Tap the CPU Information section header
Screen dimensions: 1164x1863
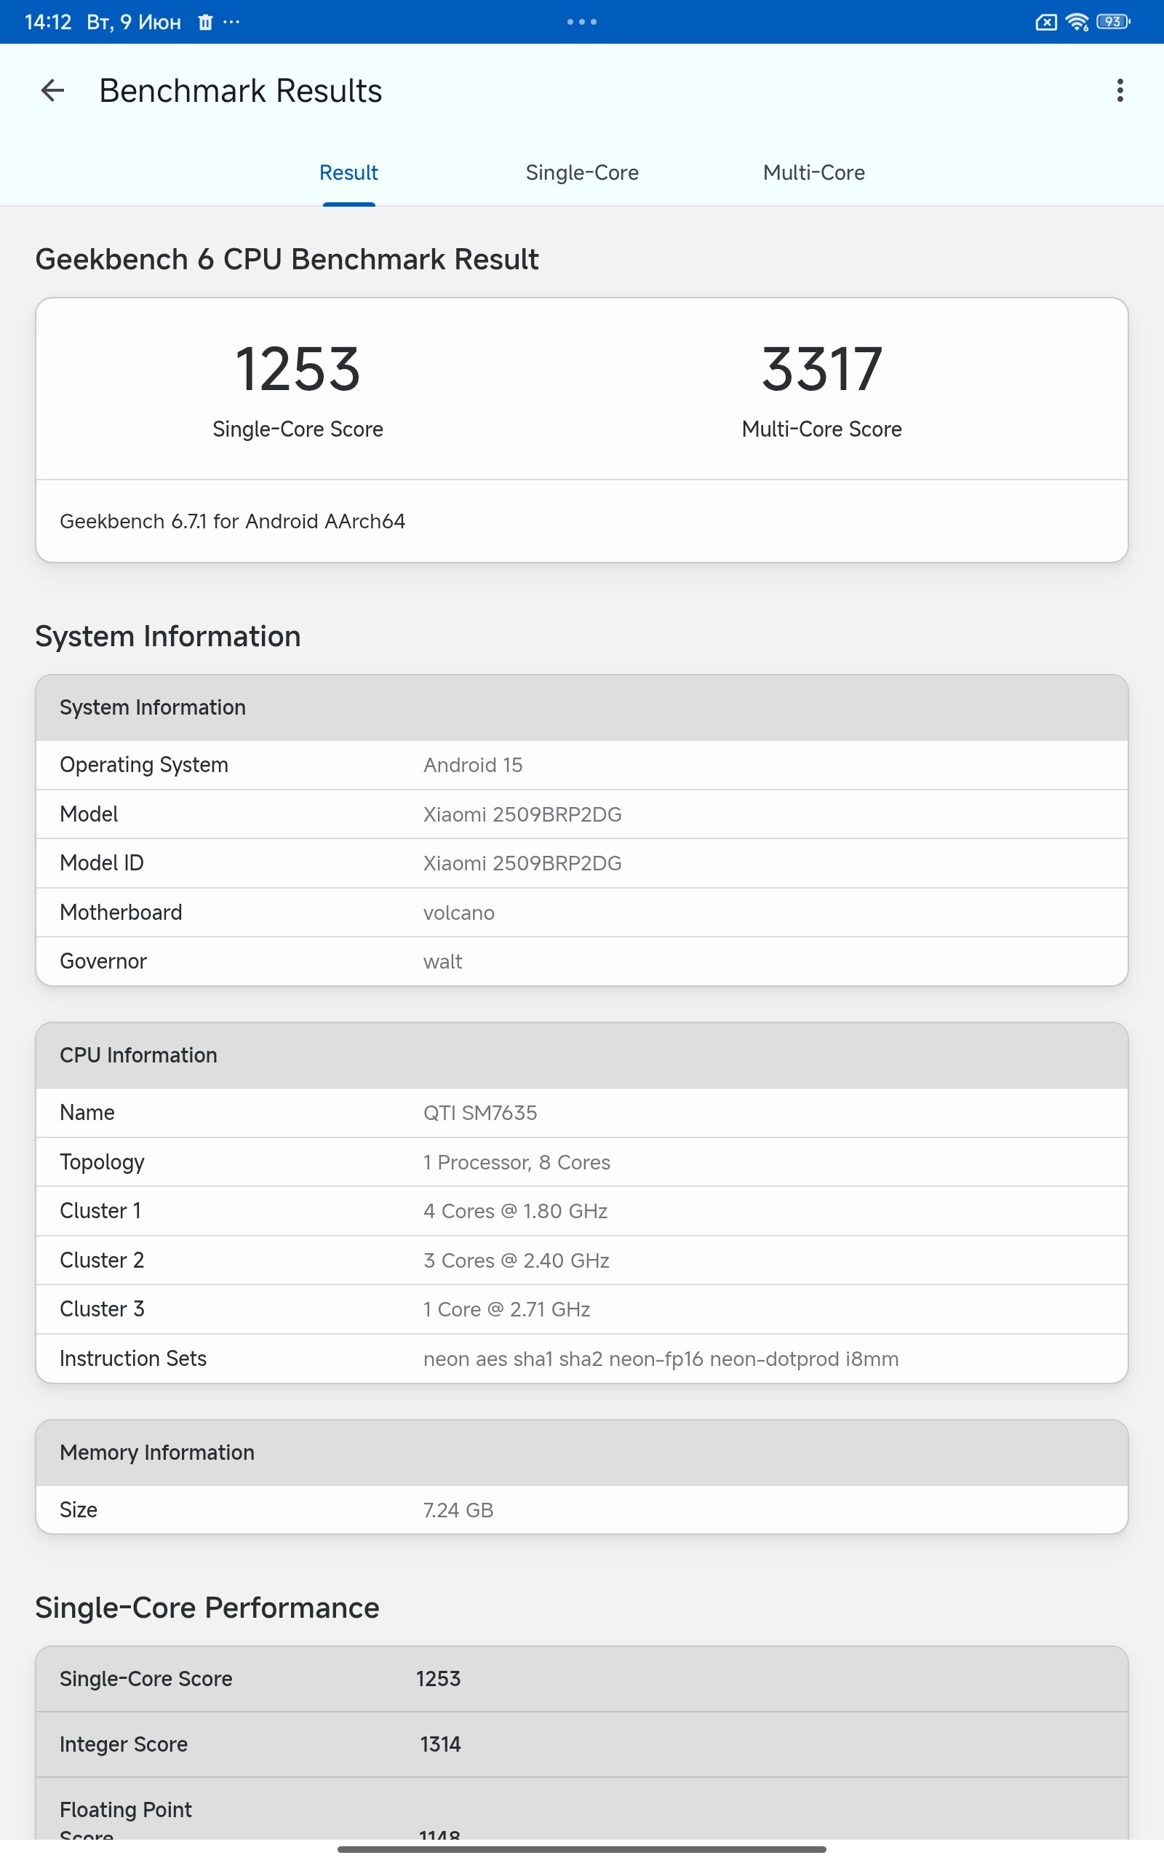(582, 1055)
